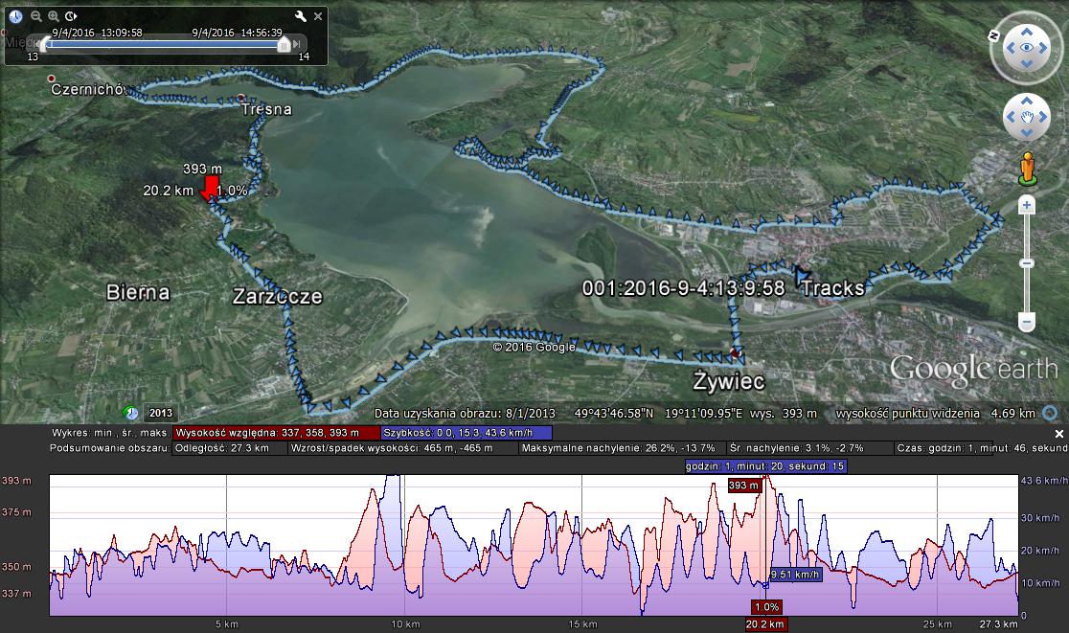The height and width of the screenshot is (633, 1069).
Task: Close the elevation profile panel
Action: coord(1059,434)
